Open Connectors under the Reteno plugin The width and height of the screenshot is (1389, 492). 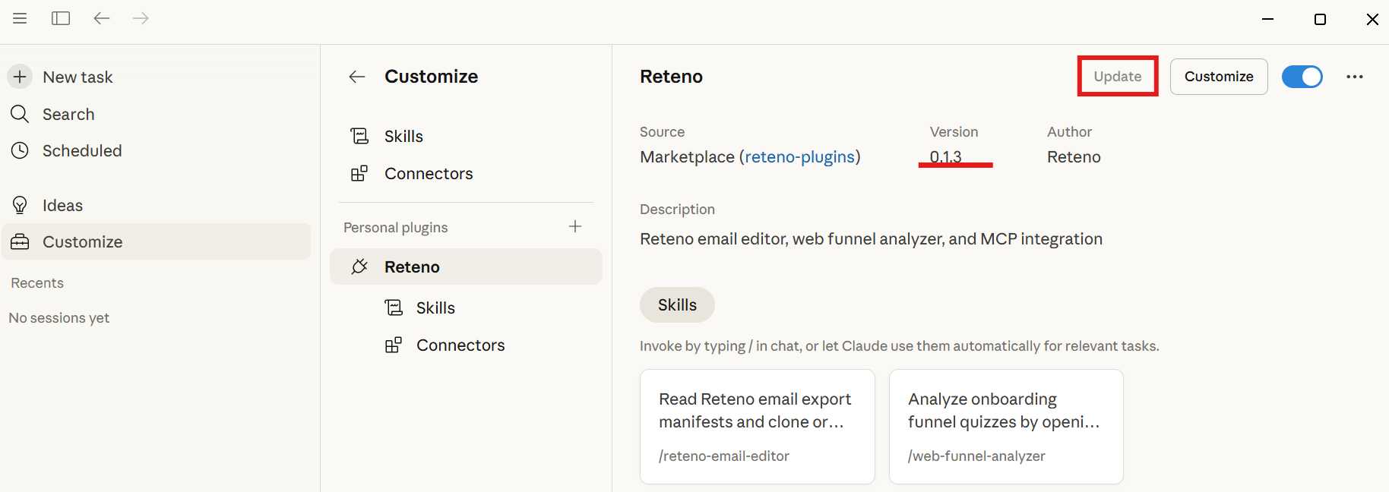pyautogui.click(x=460, y=345)
